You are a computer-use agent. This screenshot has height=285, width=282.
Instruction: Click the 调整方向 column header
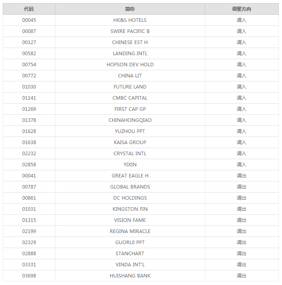tap(242, 9)
